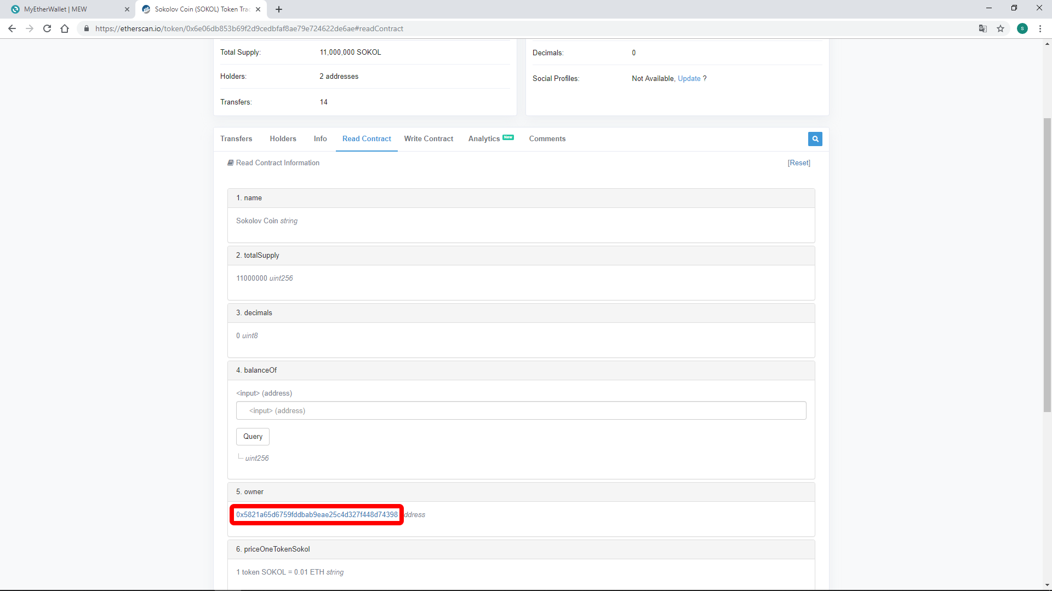Click the 'Read Contract Information' heading

pyautogui.click(x=277, y=163)
